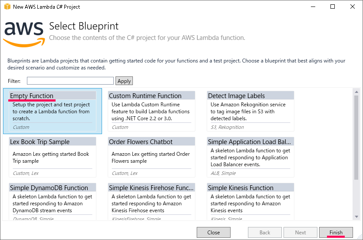
Task: Close the wizard with the Close button
Action: [x=214, y=232]
